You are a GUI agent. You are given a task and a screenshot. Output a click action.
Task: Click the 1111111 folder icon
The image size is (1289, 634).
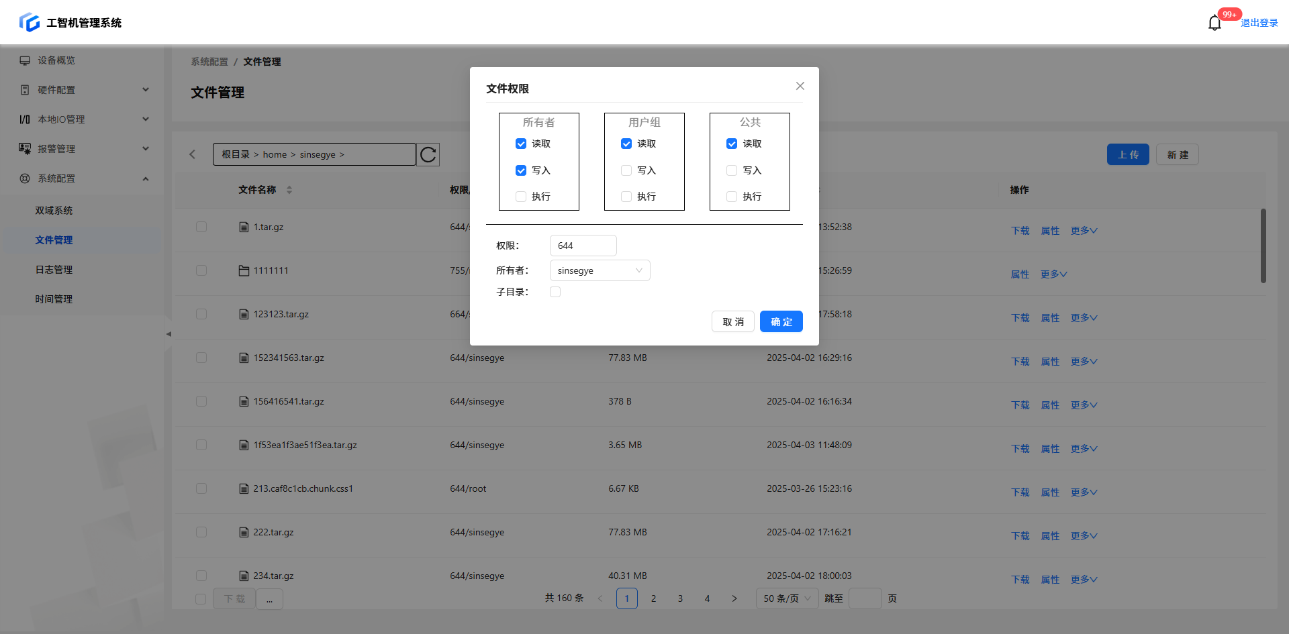click(x=244, y=271)
